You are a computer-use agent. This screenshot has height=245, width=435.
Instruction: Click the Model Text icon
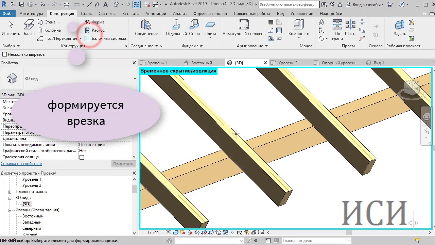[x=321, y=22]
